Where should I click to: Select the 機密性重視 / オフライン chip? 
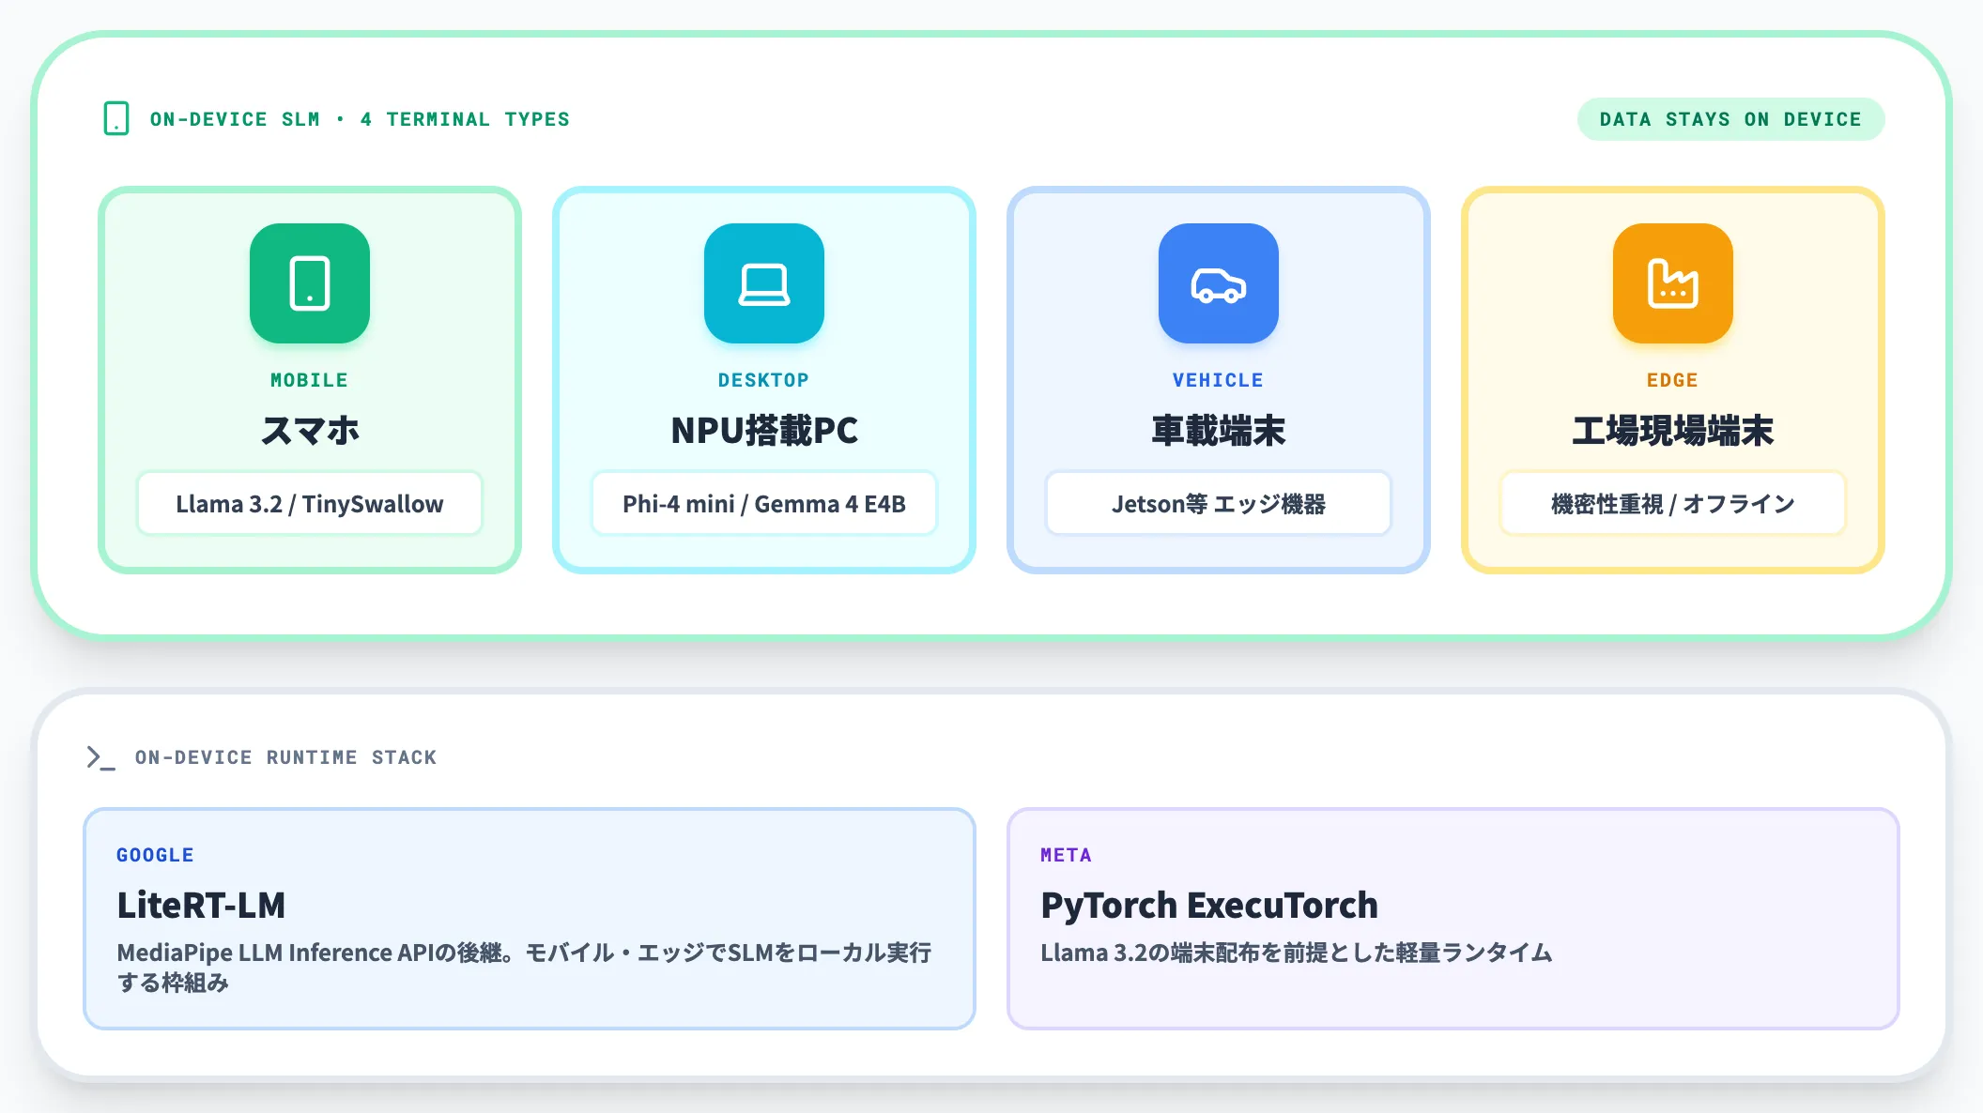[1673, 504]
